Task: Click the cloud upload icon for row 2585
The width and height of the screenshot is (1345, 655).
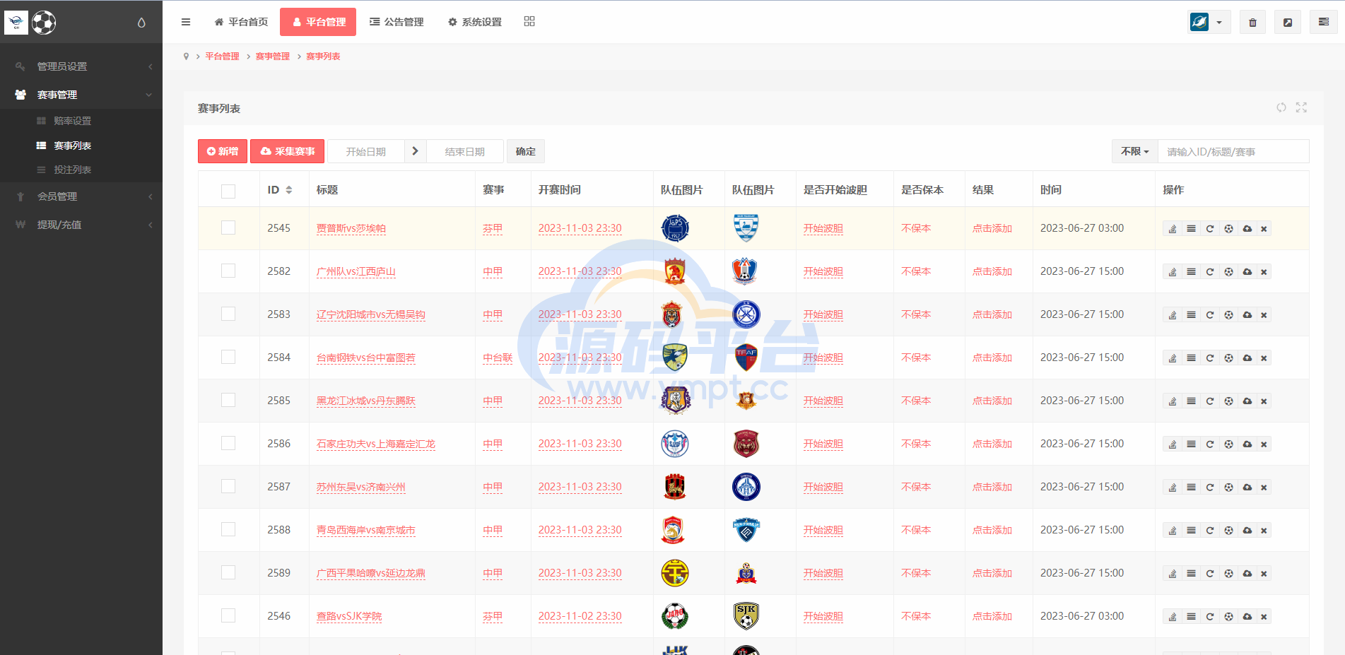Action: click(x=1247, y=401)
